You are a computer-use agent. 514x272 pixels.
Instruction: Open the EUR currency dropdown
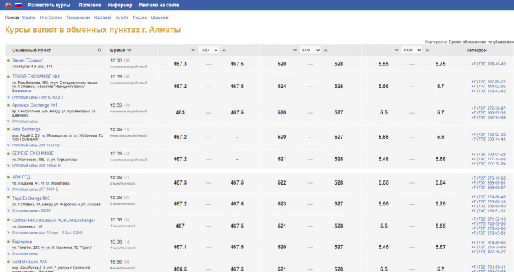point(310,50)
